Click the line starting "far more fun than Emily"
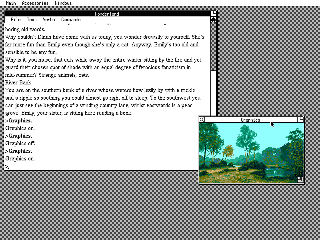The height and width of the screenshot is (240, 320). pyautogui.click(x=102, y=45)
